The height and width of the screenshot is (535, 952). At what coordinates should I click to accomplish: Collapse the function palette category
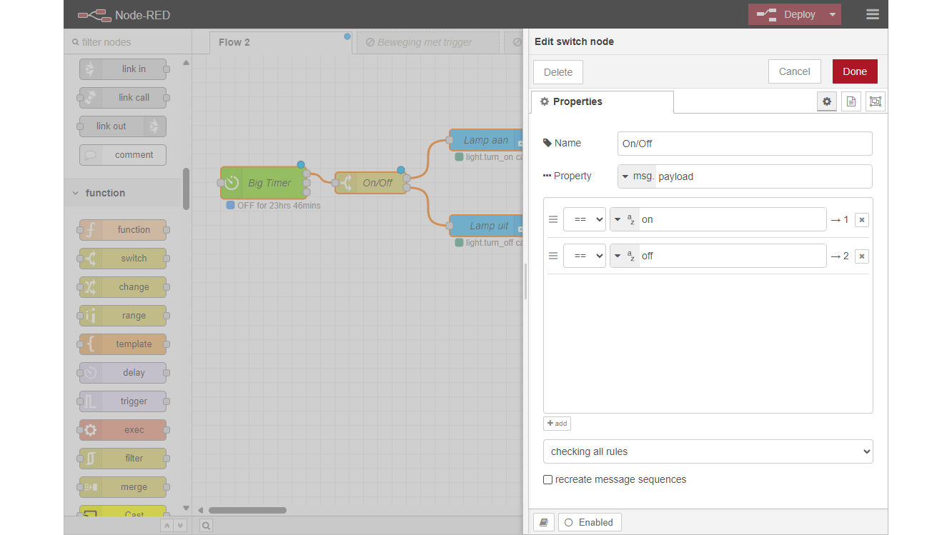click(76, 193)
